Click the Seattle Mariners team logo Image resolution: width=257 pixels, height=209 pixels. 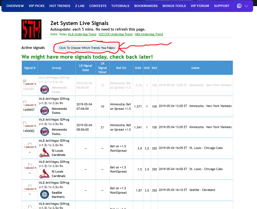[x=44, y=195]
